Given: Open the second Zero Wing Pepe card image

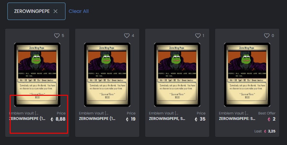Looking at the screenshot, I should click(107, 75).
